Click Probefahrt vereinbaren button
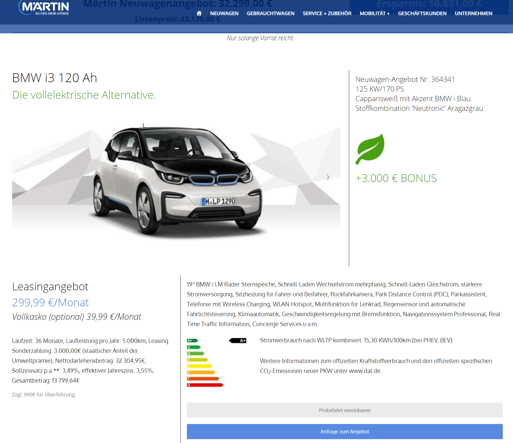Viewport: 513px width, 443px height. pos(345,410)
